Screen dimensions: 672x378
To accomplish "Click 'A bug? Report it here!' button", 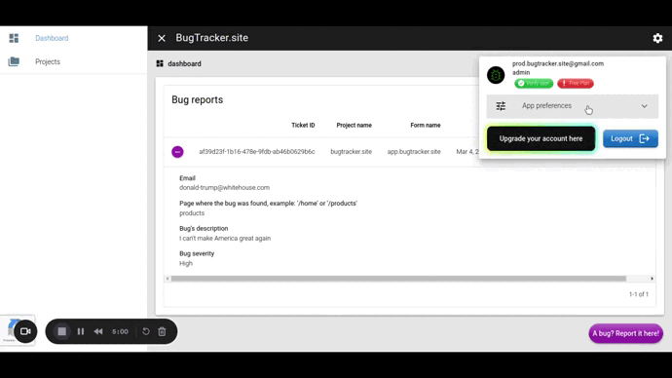I will coord(625,333).
